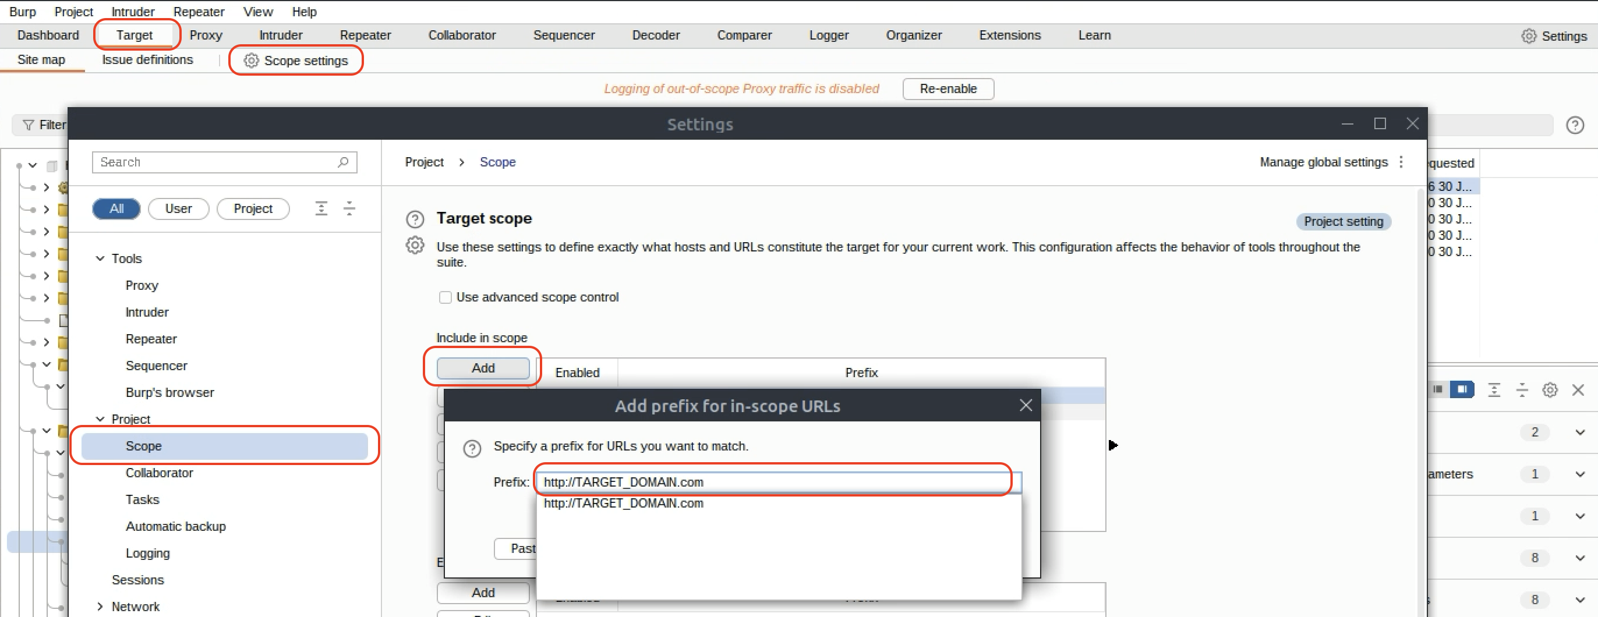The width and height of the screenshot is (1598, 617).
Task: Close the inspector panel X icon
Action: 1578,390
